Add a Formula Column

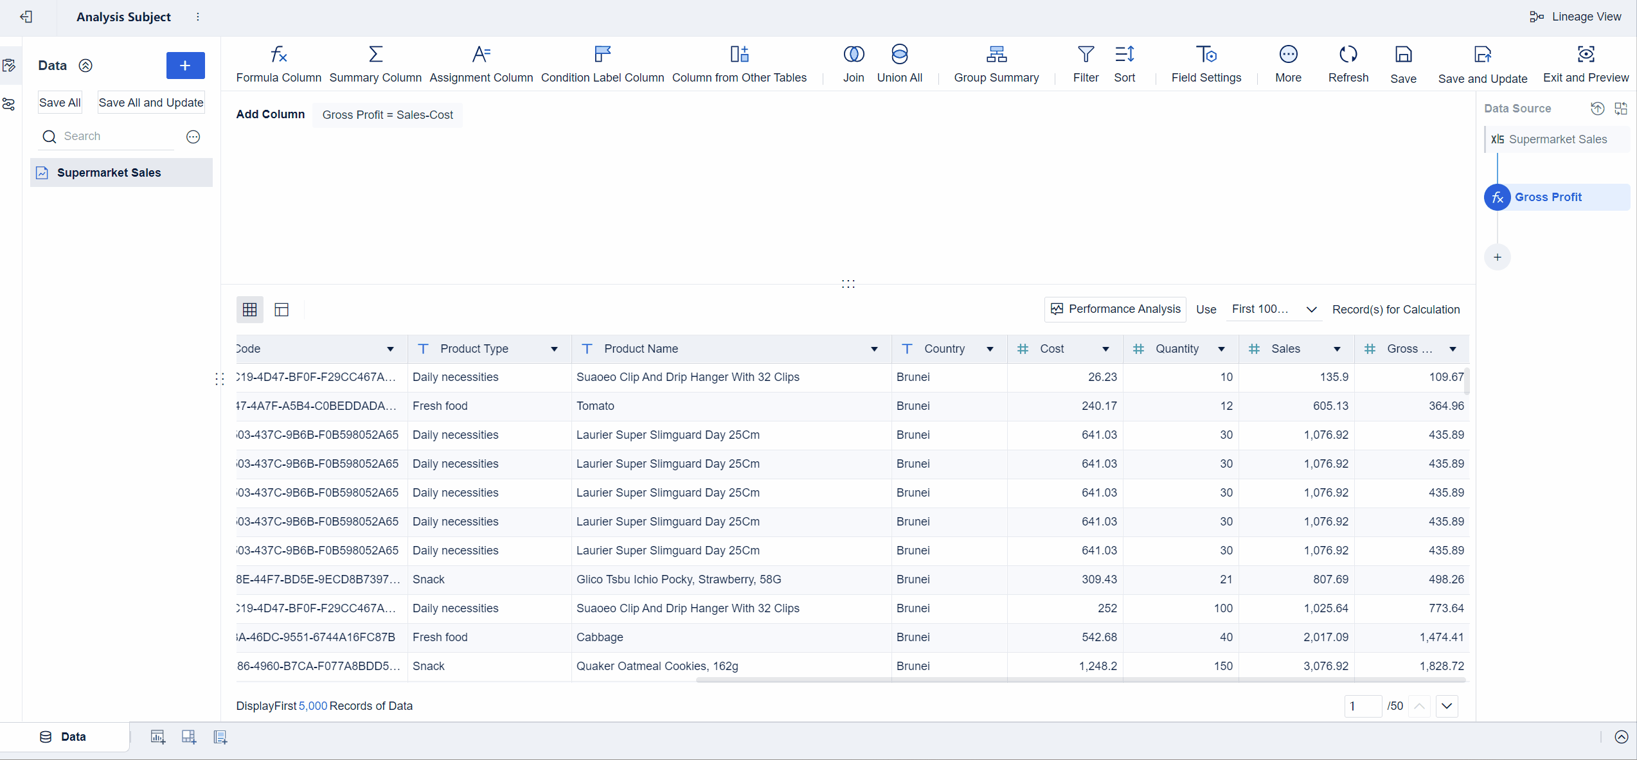coord(278,64)
